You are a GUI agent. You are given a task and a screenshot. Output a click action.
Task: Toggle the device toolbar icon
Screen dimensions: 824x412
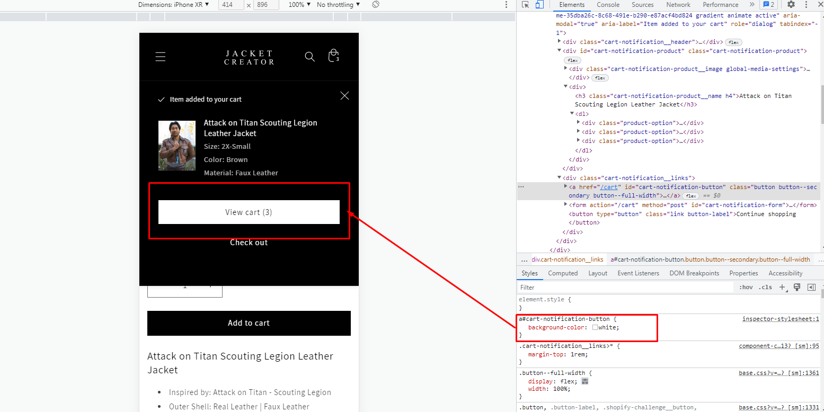pyautogui.click(x=539, y=5)
